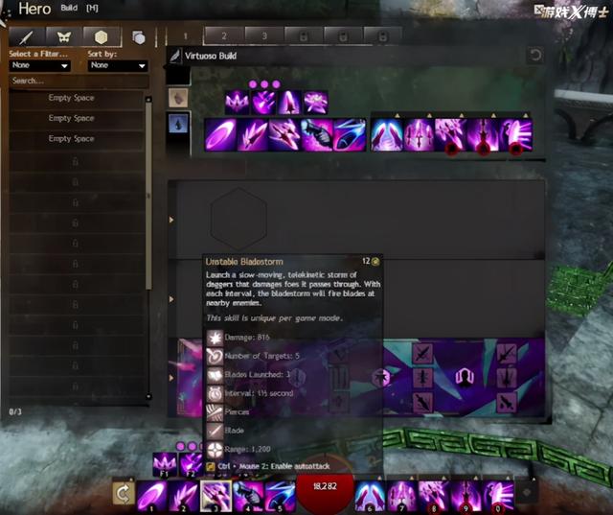Expand the third specialization line arrow

click(171, 378)
